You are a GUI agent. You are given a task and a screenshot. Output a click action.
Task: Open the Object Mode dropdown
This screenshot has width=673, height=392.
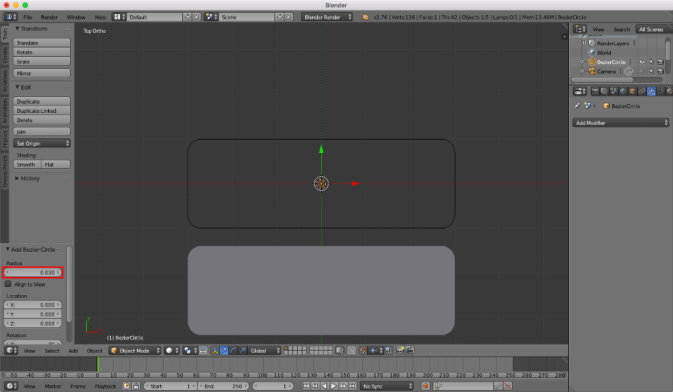coord(135,351)
